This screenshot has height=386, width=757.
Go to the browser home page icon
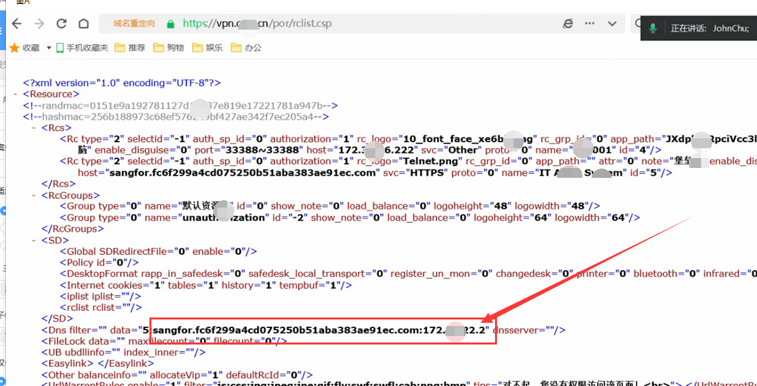tap(84, 24)
